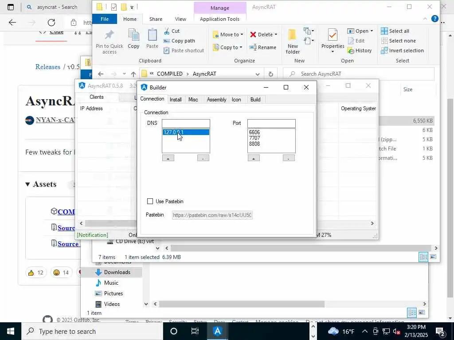
Task: Go up one folder level in Explorer
Action: tap(133, 74)
